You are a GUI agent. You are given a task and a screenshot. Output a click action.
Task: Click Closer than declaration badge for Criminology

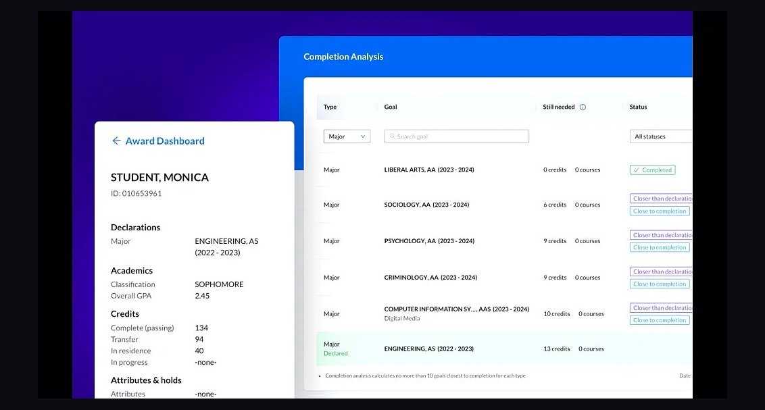(661, 272)
